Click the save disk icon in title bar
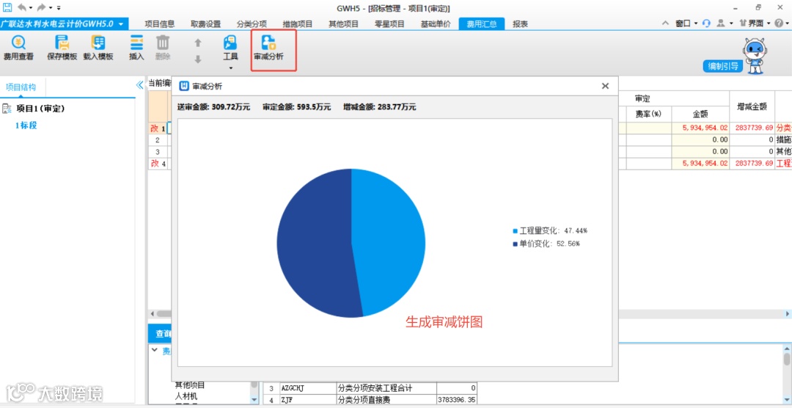 [x=7, y=7]
